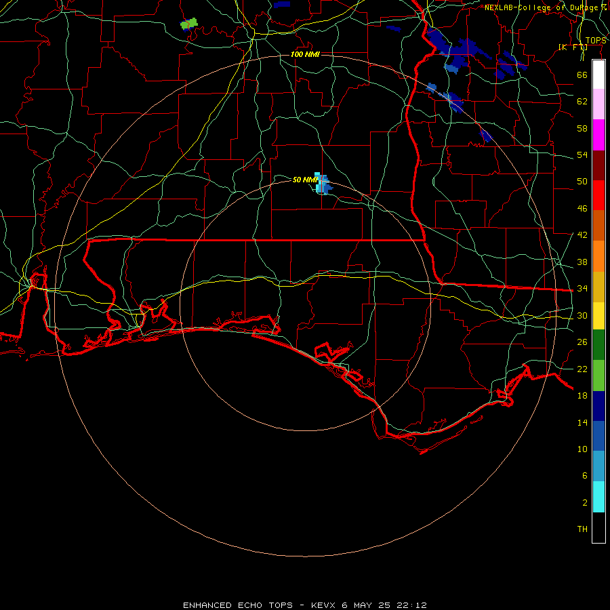610x610 pixels.
Task: Click the light pink legend swatch
Action: point(598,104)
